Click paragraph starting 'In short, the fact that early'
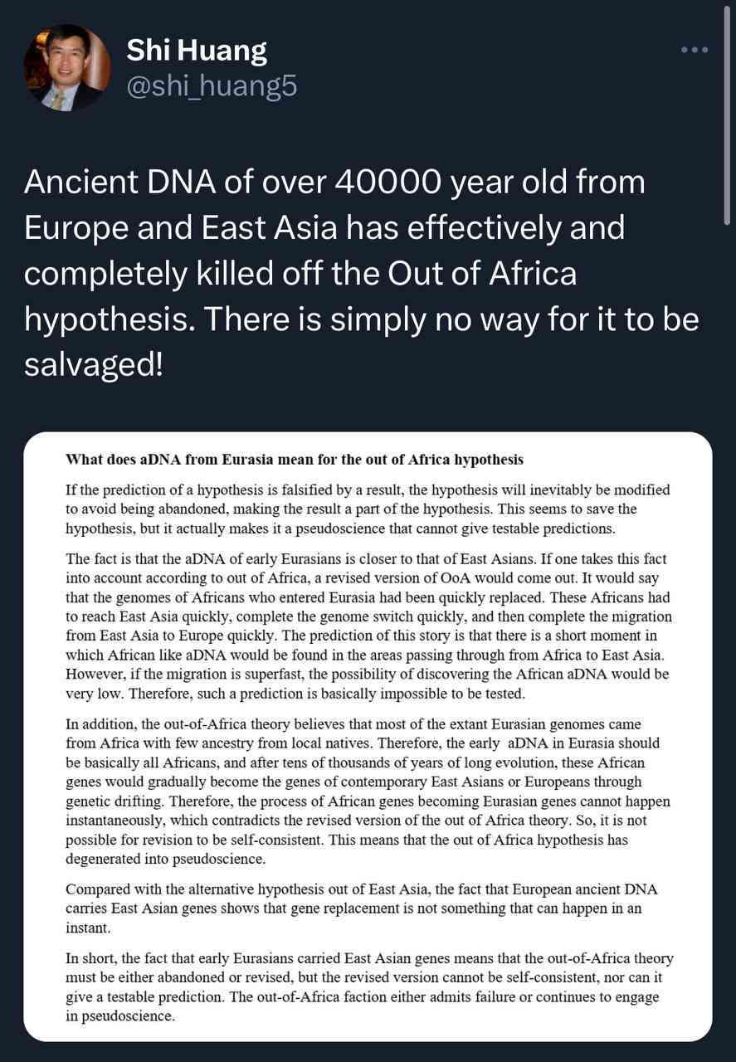Image resolution: width=736 pixels, height=1062 pixels. (369, 986)
